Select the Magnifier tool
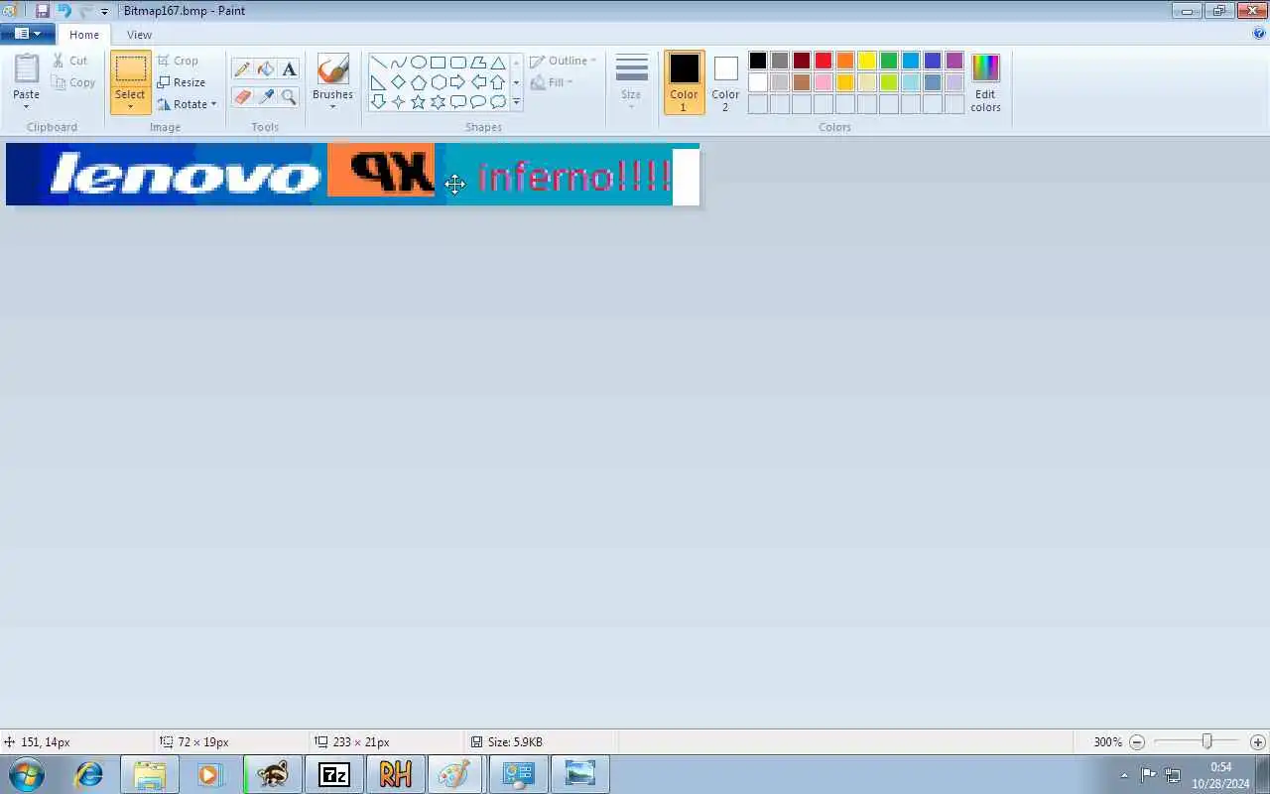 pyautogui.click(x=289, y=96)
